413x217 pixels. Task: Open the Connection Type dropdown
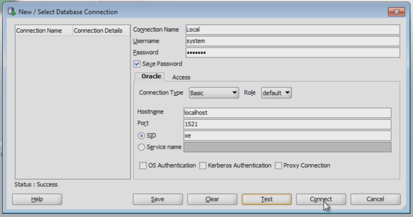click(x=214, y=93)
